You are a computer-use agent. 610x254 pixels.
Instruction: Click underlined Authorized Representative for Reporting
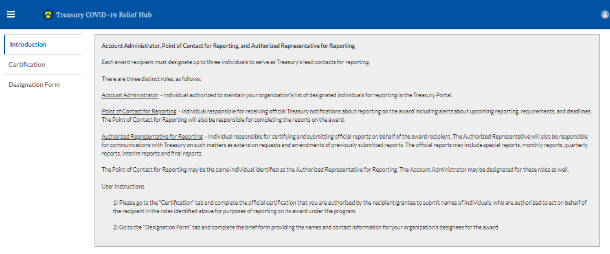click(152, 137)
